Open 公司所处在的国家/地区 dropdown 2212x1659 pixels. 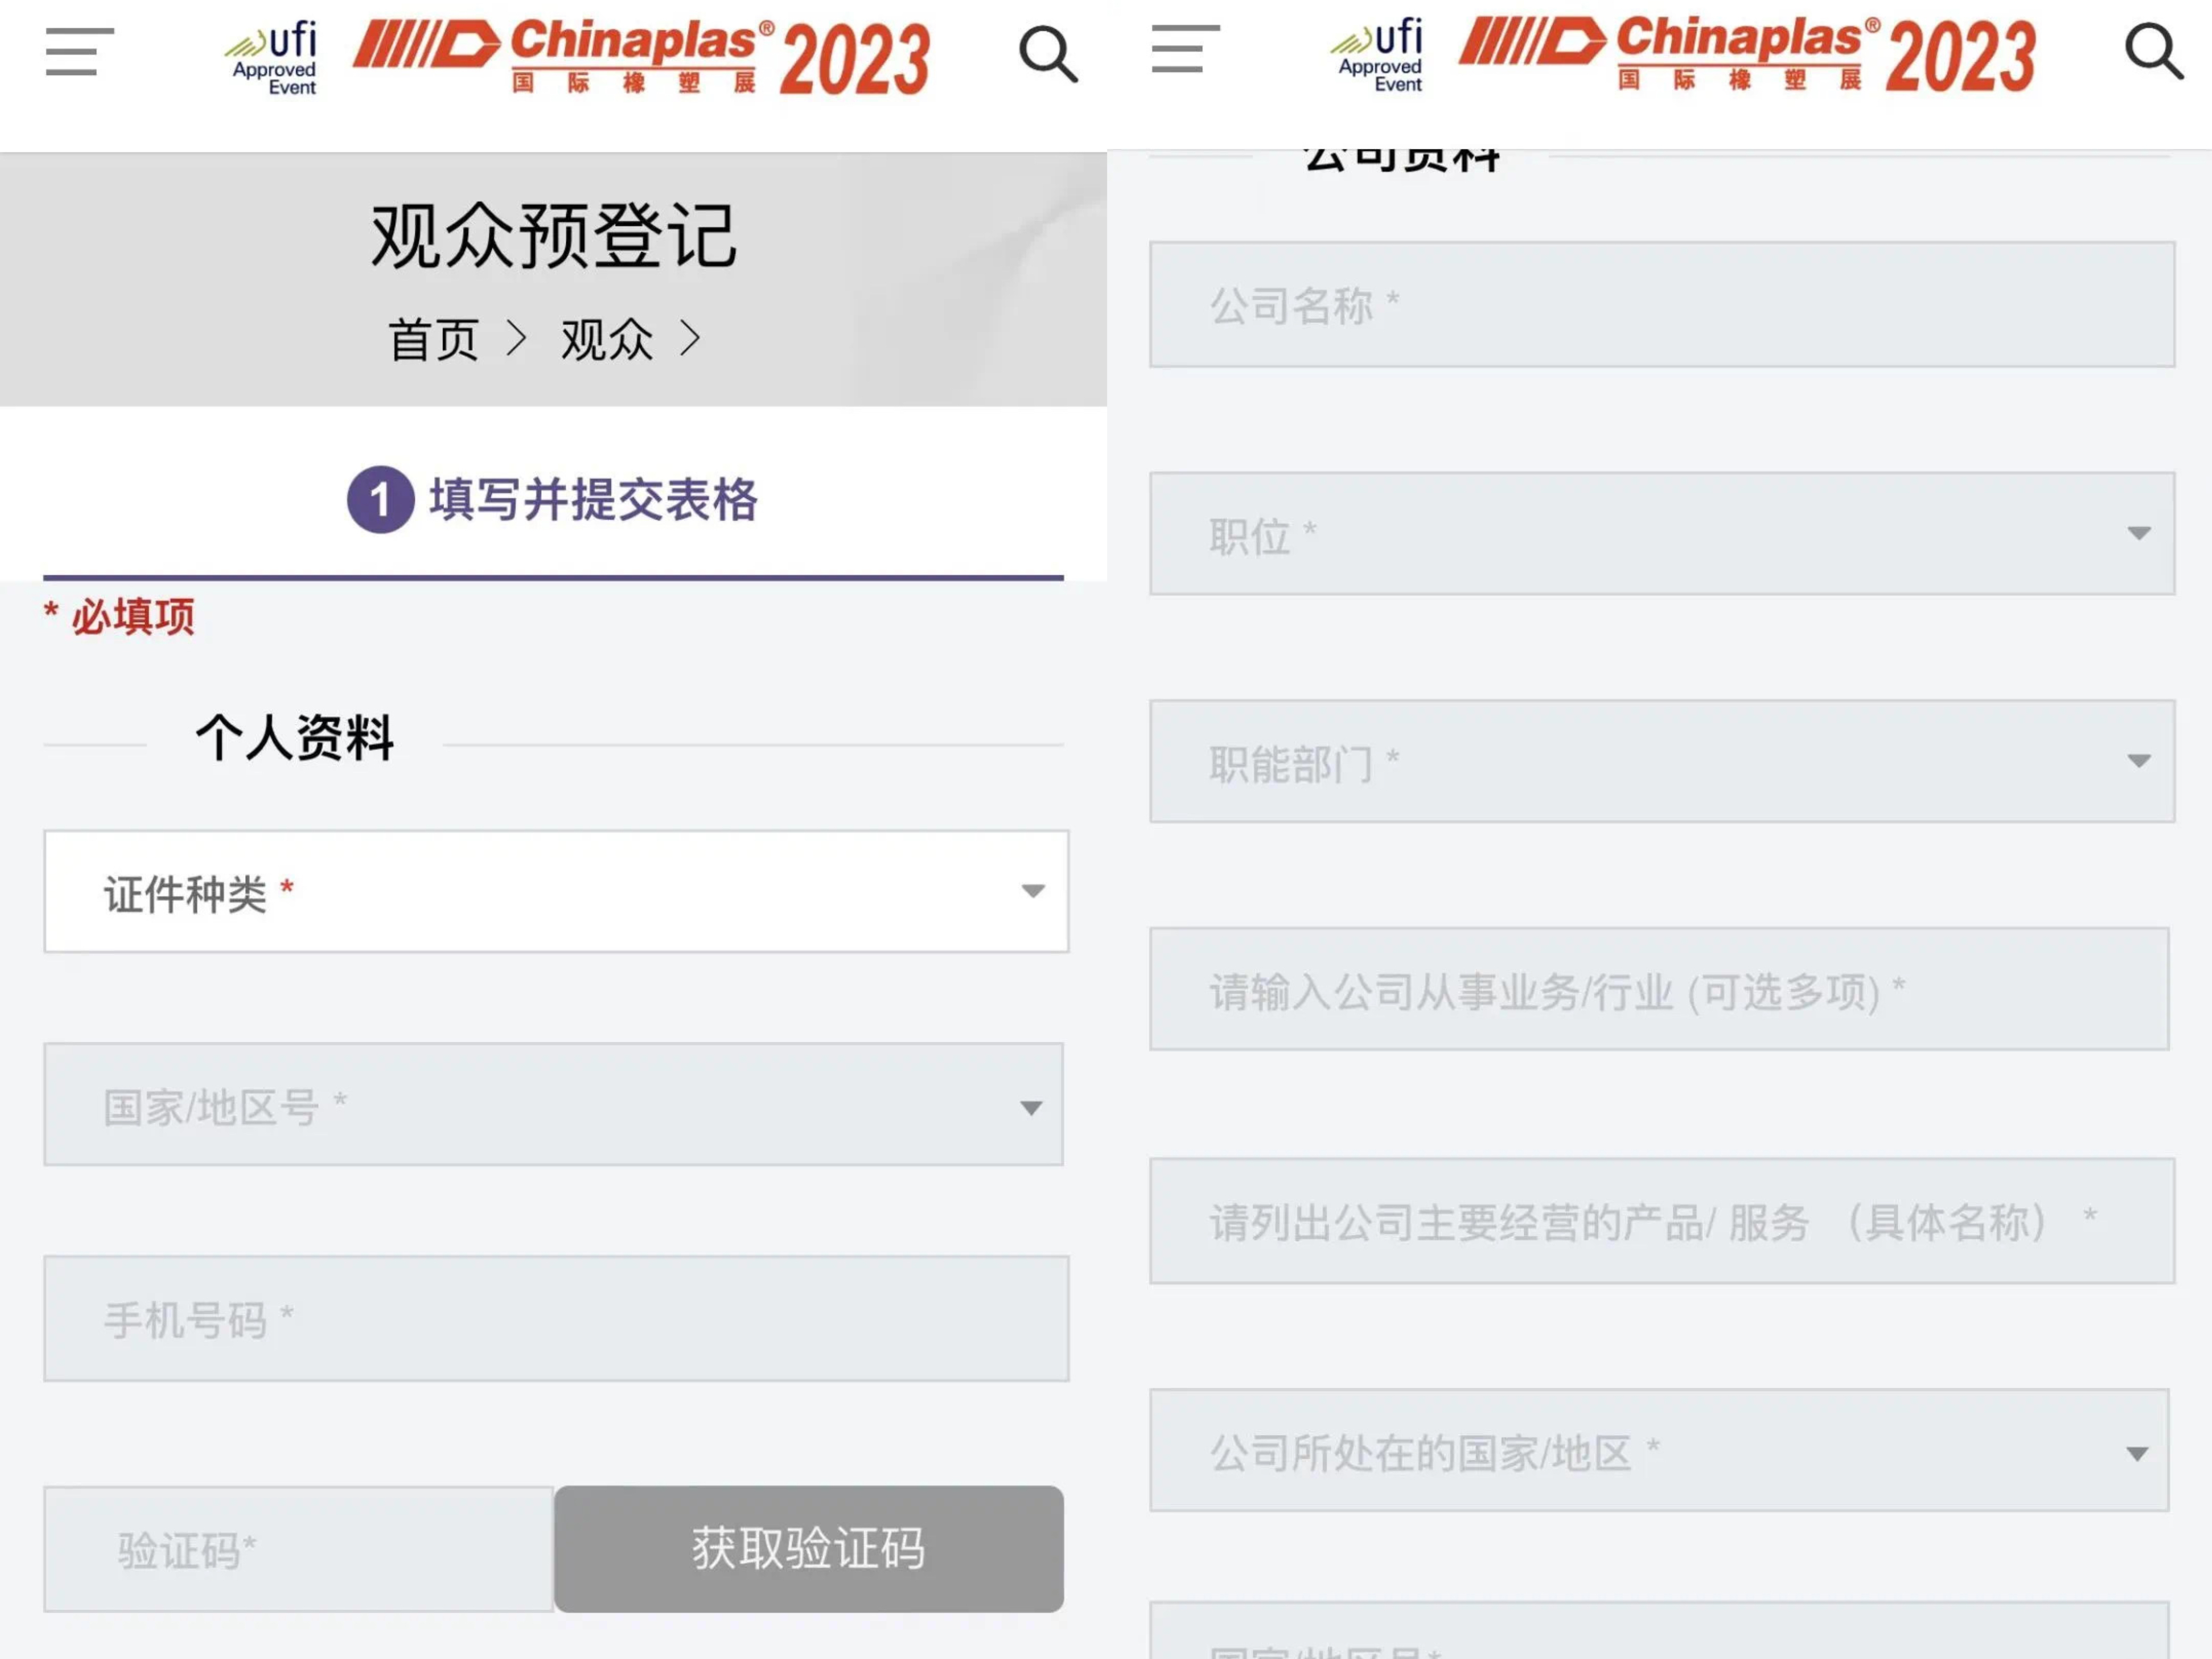click(1658, 1450)
